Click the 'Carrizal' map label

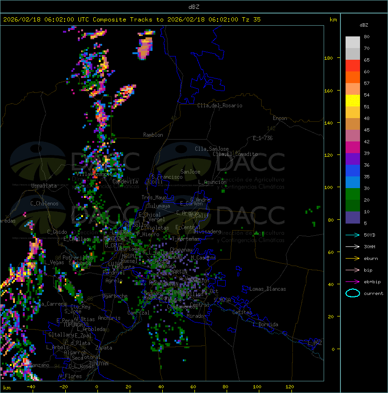(x=139, y=313)
